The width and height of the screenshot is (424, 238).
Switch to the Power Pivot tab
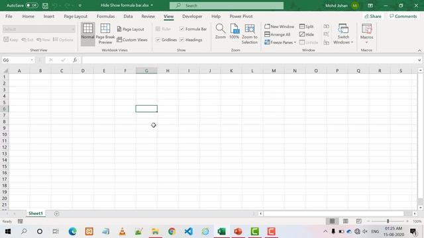(241, 16)
